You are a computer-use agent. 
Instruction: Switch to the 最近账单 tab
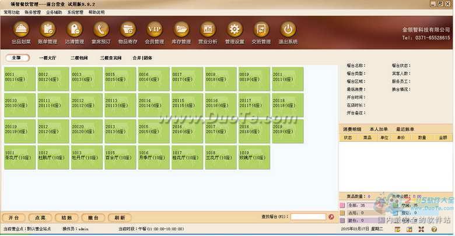pos(405,129)
